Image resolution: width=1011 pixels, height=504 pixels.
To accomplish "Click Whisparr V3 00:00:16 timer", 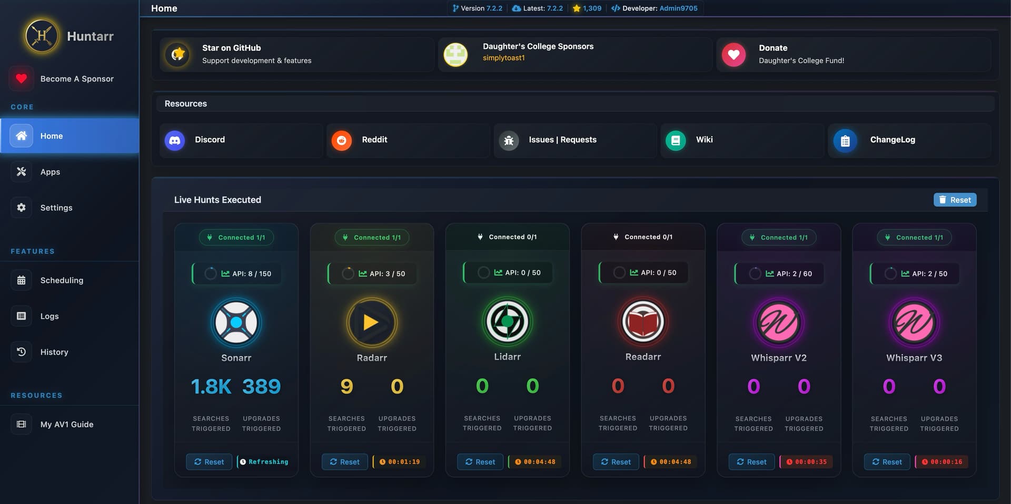I will tap(942, 461).
